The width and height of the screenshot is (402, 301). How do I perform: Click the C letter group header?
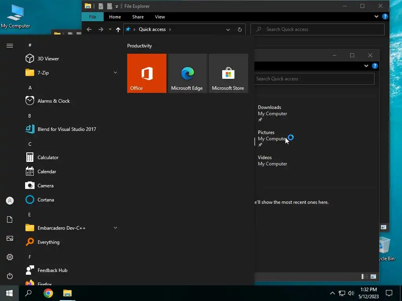point(30,144)
